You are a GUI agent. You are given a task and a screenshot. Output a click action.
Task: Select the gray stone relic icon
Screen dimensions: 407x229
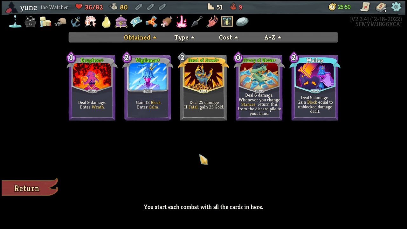click(x=242, y=21)
